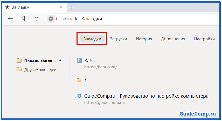Viewport: 222px width, 121px height.
Task: Open the bookmark folder 1
Action: coord(85,81)
